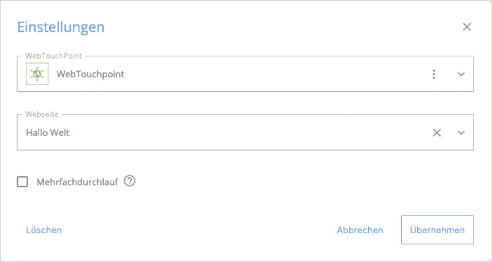This screenshot has height=262, width=492.
Task: Click the Einstellungen dialog heading
Action: 61,27
